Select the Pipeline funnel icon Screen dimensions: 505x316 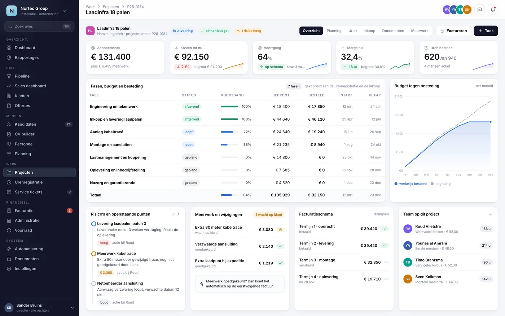point(9,76)
